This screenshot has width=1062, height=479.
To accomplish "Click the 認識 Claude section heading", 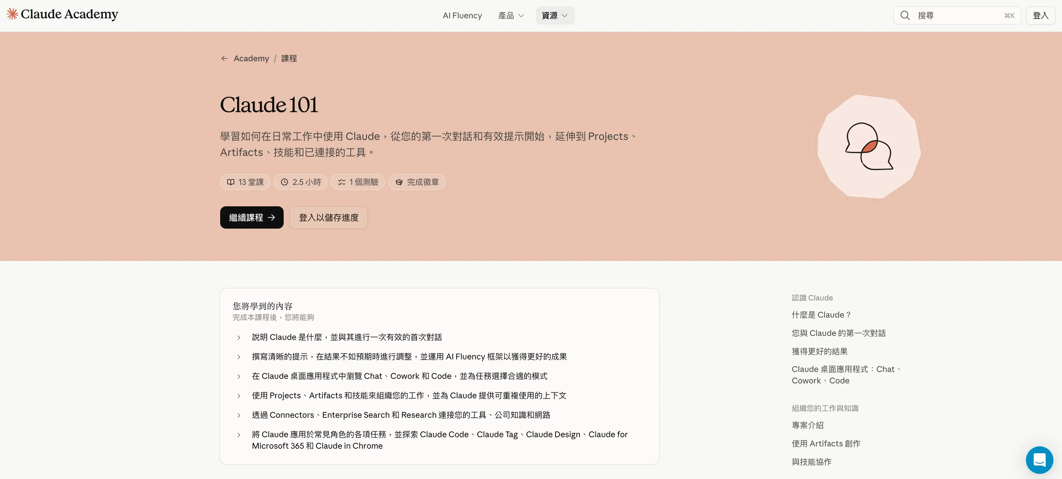I will coord(812,298).
